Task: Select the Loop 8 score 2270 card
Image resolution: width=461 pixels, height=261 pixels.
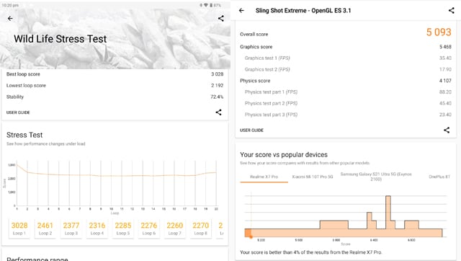Action: point(200,229)
